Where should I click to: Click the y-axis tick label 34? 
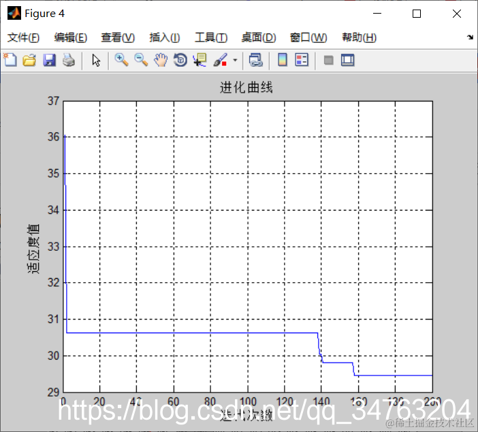pos(53,210)
